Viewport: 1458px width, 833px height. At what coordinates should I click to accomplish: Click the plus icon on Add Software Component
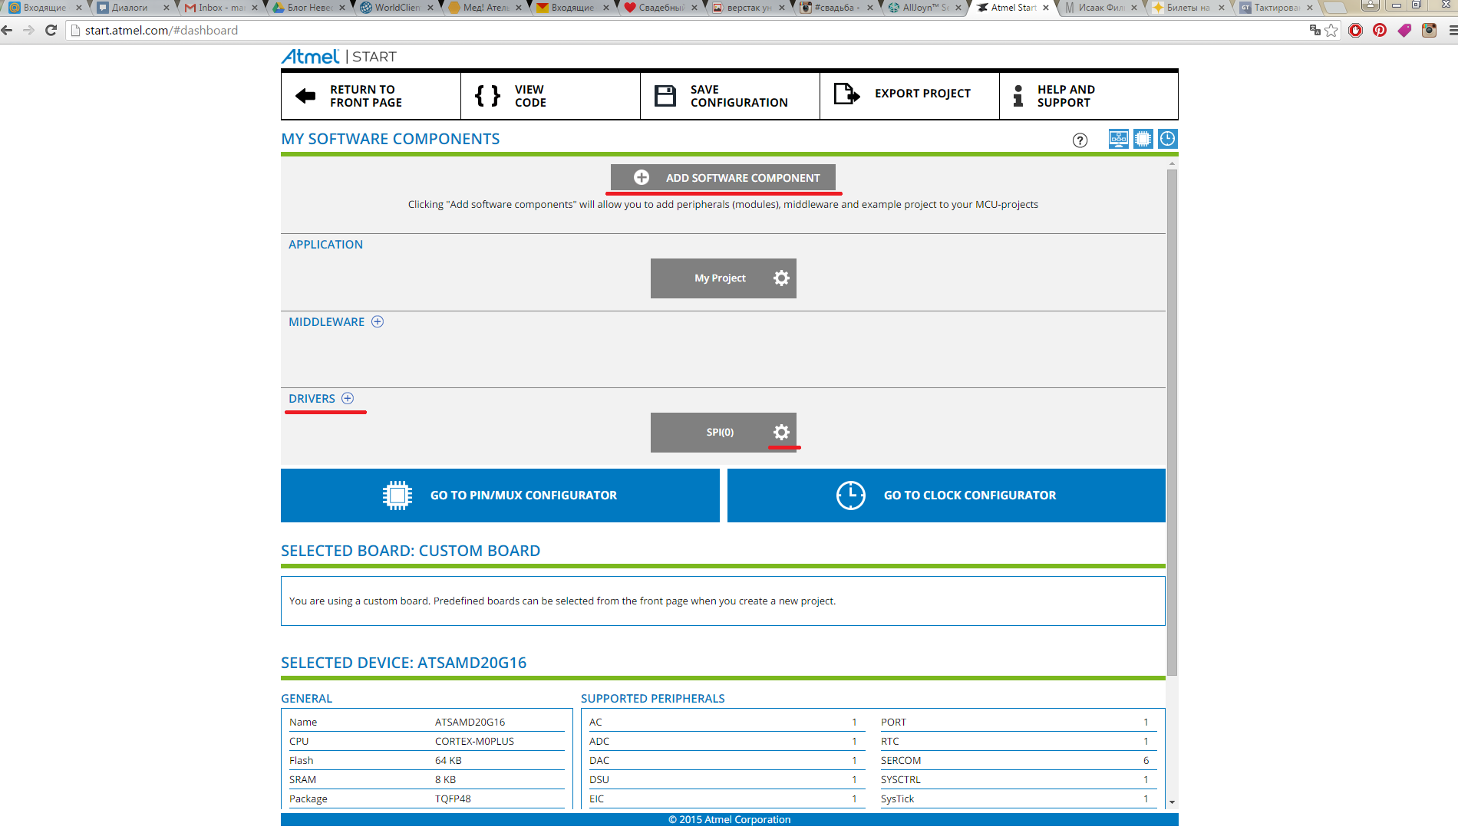tap(642, 177)
